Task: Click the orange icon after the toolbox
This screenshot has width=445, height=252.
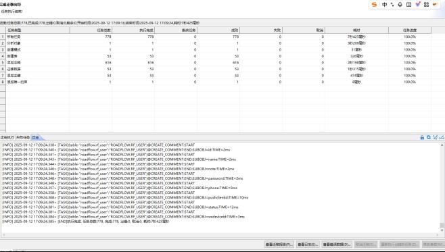Action: [435, 5]
